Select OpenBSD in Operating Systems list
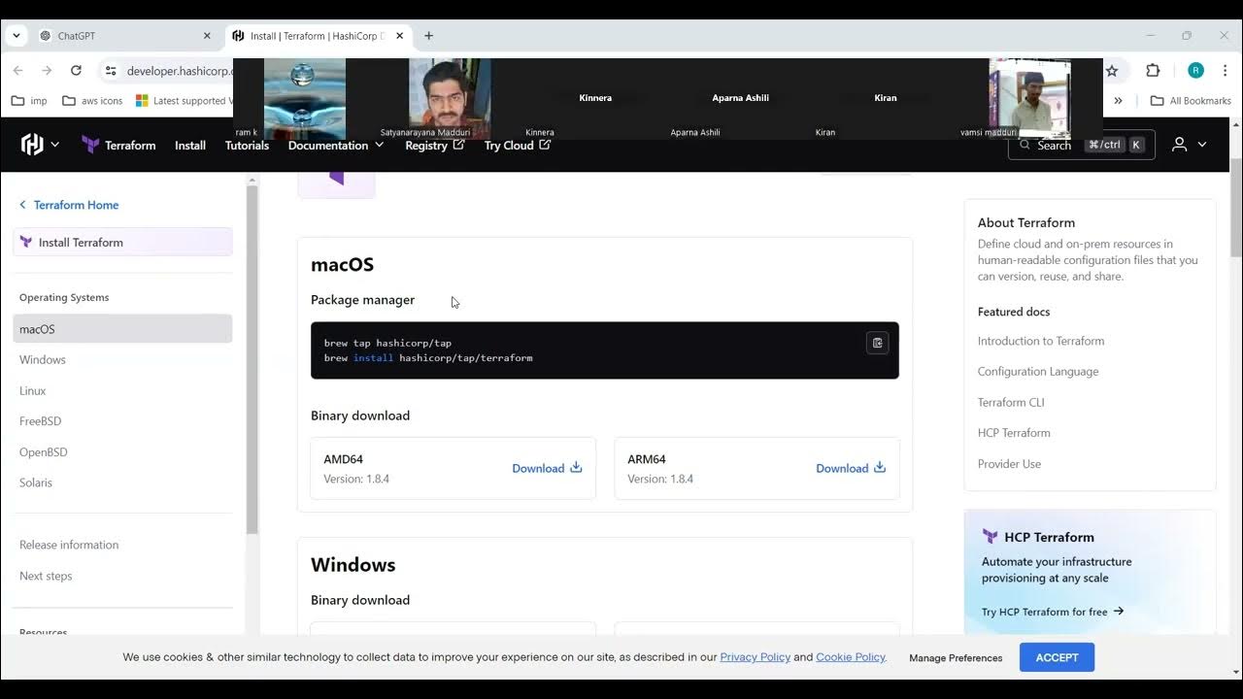The height and width of the screenshot is (699, 1243). pyautogui.click(x=44, y=452)
